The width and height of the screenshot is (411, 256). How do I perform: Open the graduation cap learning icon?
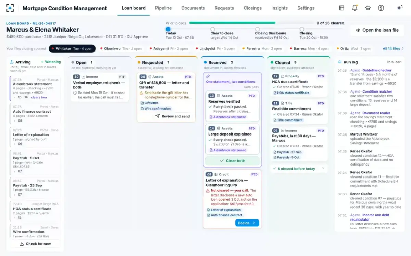[x=368, y=8]
